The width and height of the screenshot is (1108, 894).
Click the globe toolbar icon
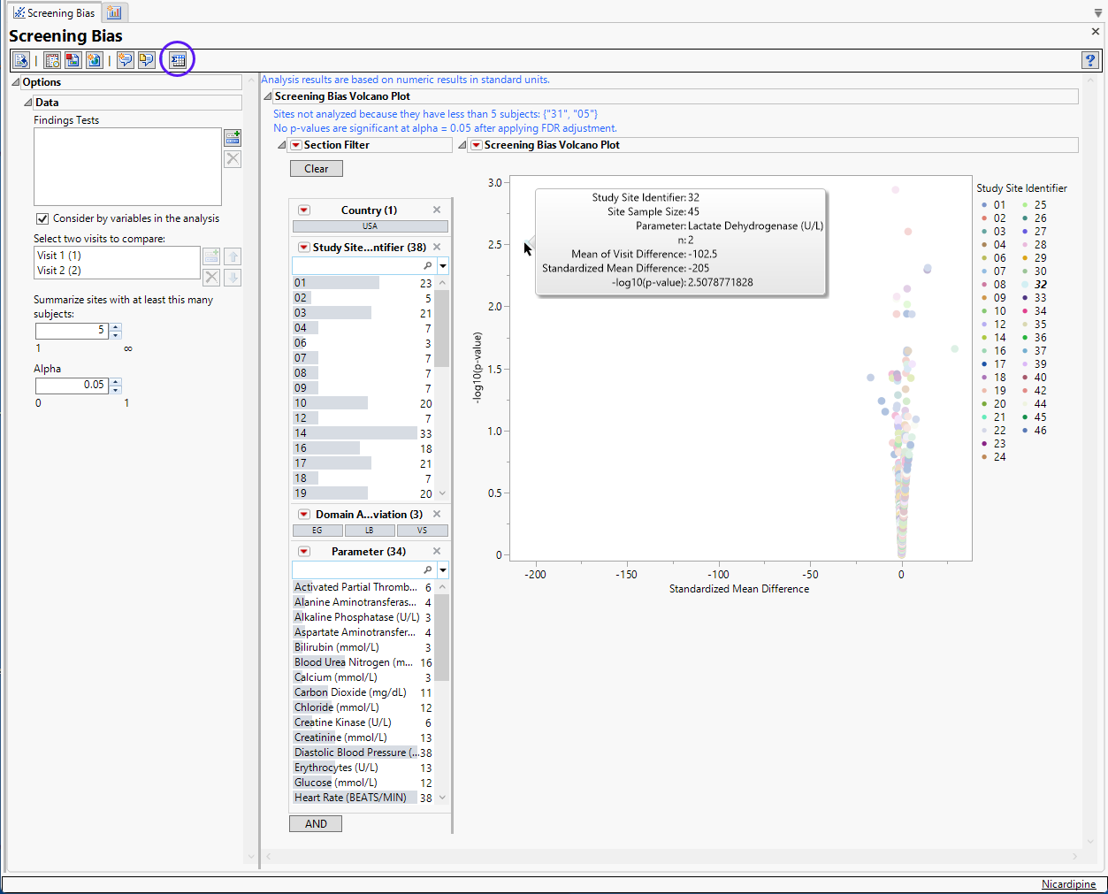point(94,60)
